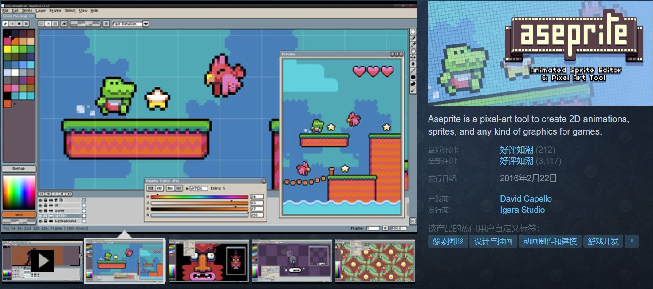Select the rectangular marquee tool in Aseprite toolbar
653x289 pixels.
coord(413,32)
